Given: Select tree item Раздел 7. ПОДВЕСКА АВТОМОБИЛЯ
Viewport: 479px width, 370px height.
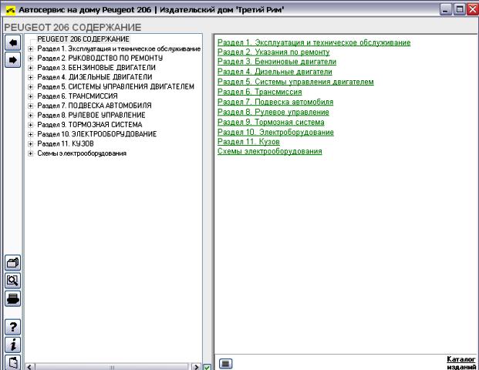Looking at the screenshot, I should pyautogui.click(x=94, y=106).
